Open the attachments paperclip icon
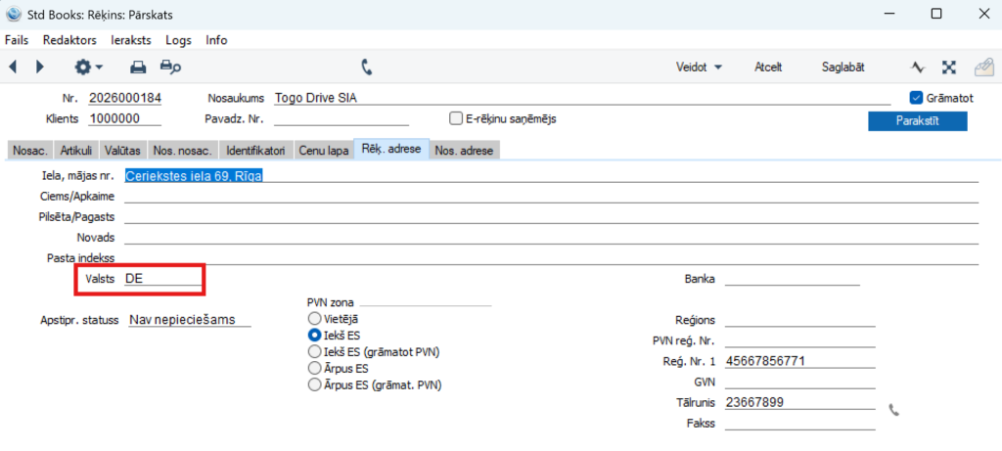This screenshot has height=451, width=1002. pyautogui.click(x=982, y=68)
